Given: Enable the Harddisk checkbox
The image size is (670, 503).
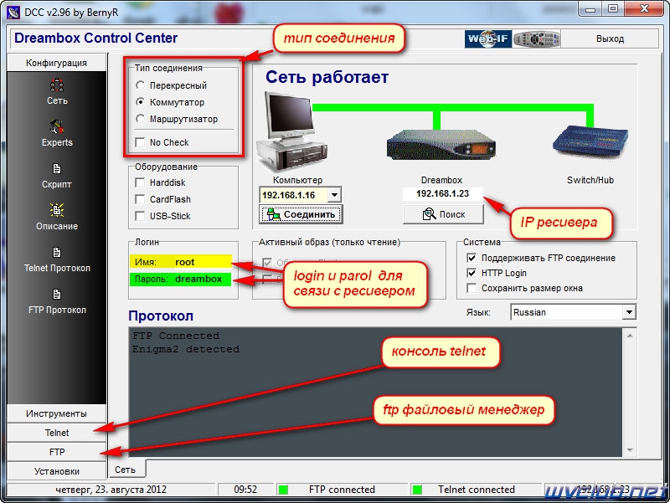Looking at the screenshot, I should pos(140,182).
